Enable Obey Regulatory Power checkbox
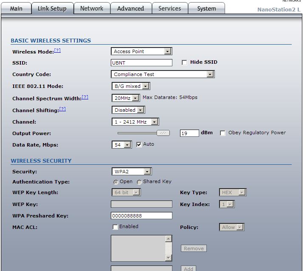This screenshot has height=271, width=307. 223,133
